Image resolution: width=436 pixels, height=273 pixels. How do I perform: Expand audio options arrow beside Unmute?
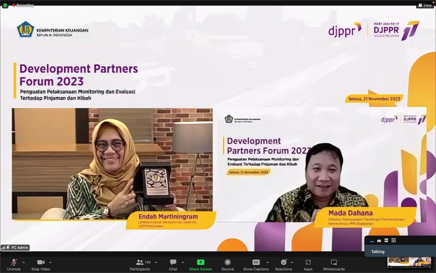(24, 262)
